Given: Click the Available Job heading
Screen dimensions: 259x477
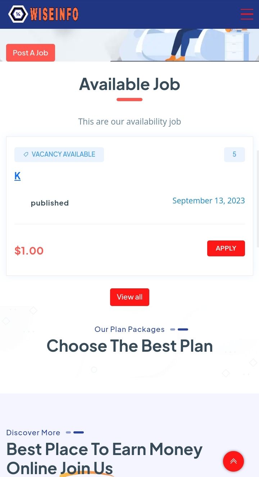Looking at the screenshot, I should 129,84.
